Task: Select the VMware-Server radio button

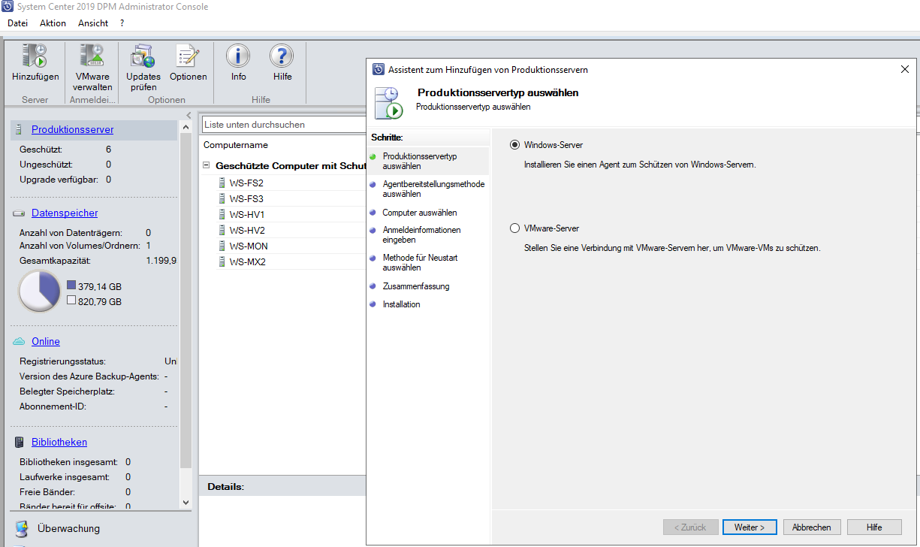Action: 514,228
